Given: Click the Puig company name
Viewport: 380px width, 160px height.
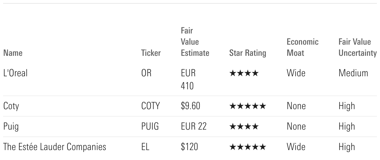Looking at the screenshot, I should click(11, 127).
